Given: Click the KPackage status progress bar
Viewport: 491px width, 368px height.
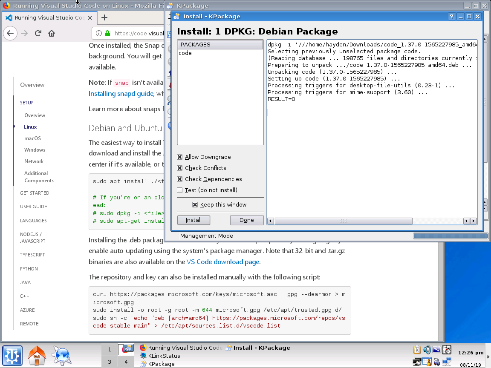Looking at the screenshot, I should (x=451, y=236).
